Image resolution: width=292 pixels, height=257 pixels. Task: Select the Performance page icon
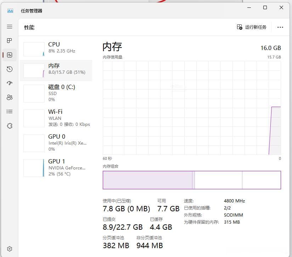pyautogui.click(x=10, y=55)
